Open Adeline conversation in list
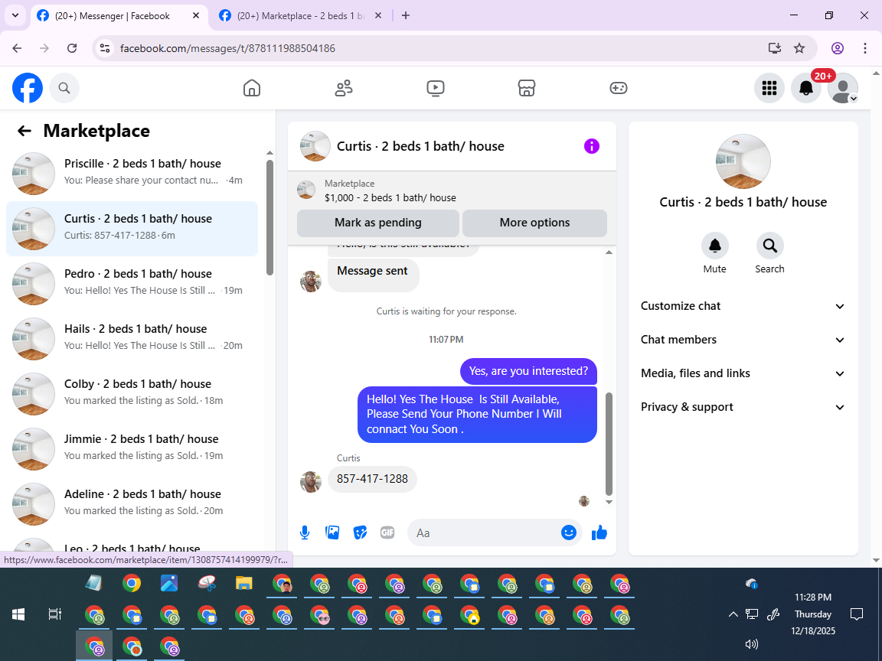Viewport: 882px width, 661px height. coord(132,504)
